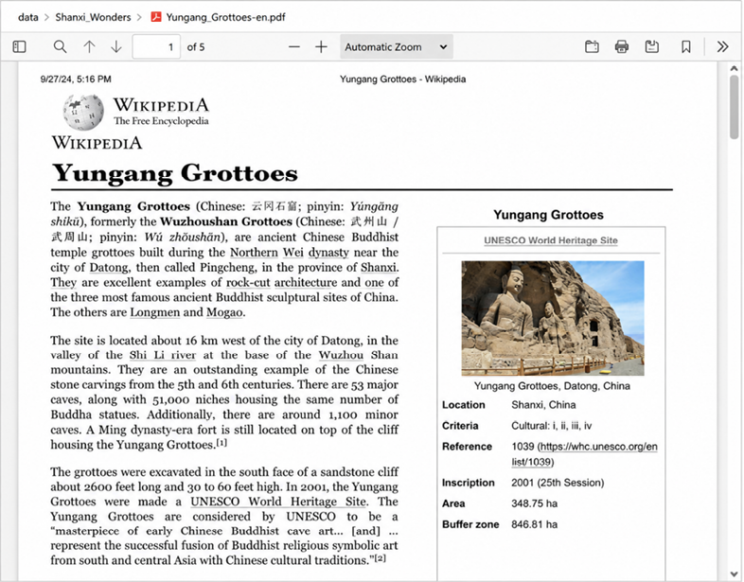Click the vertical scrollbar thumb
The height and width of the screenshot is (582, 744).
point(734,107)
